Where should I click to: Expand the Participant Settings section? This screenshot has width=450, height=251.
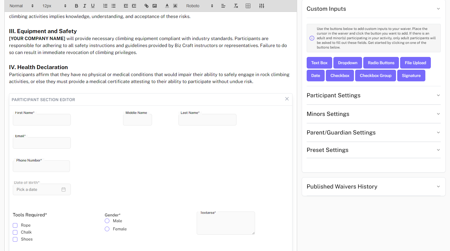tap(373, 95)
